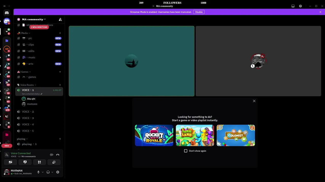The image size is (325, 182).
Task: Open the Help icon in title bar
Action: click(300, 6)
